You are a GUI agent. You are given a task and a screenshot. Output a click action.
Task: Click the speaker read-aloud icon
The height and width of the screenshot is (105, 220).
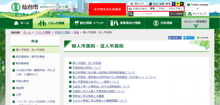pos(132,4)
